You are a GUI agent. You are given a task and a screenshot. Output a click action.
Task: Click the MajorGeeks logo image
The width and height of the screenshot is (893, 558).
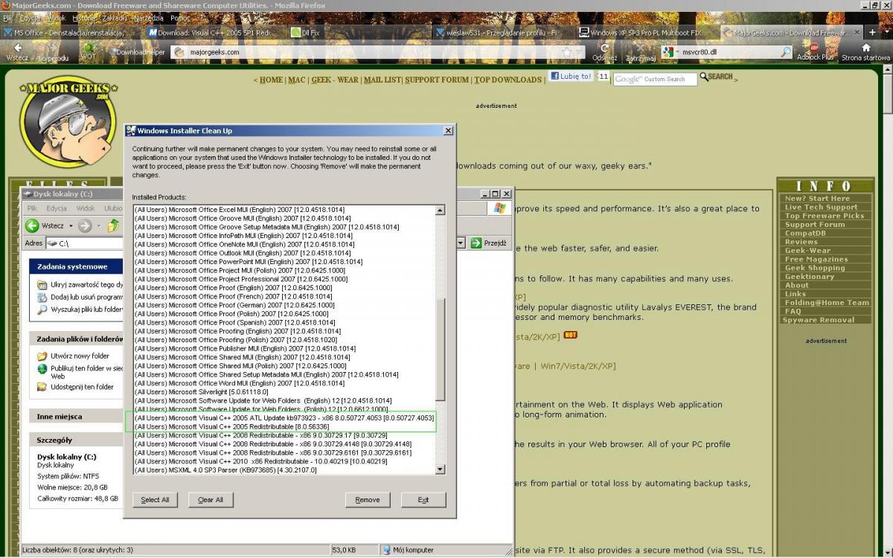[x=68, y=121]
